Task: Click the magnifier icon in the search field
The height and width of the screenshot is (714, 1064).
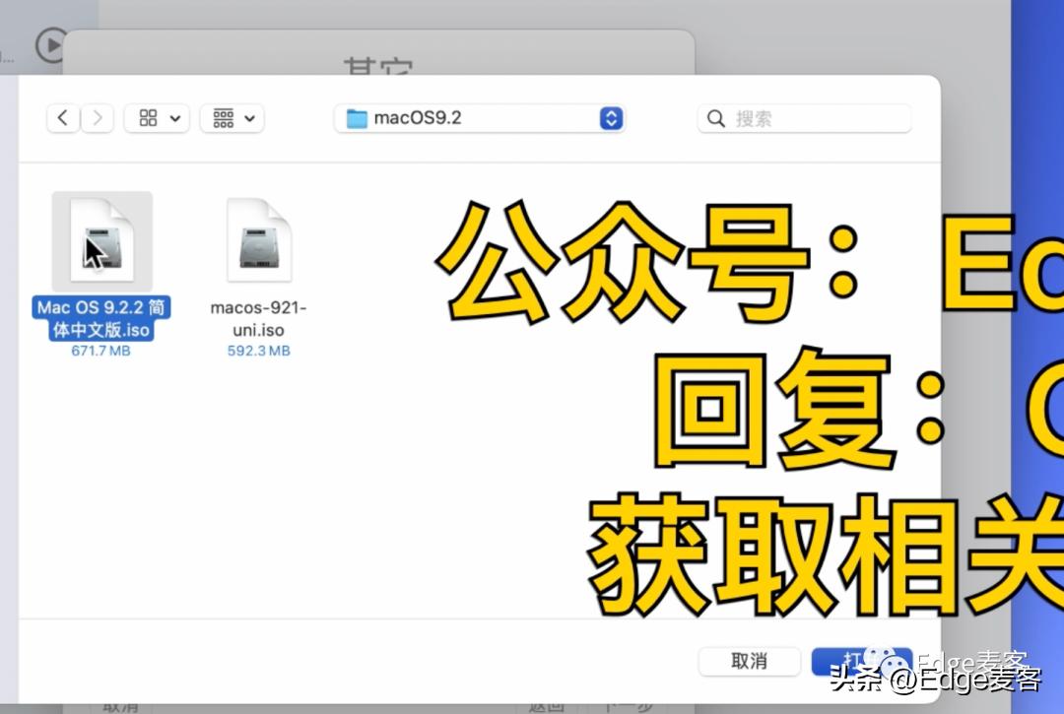Action: coord(715,118)
